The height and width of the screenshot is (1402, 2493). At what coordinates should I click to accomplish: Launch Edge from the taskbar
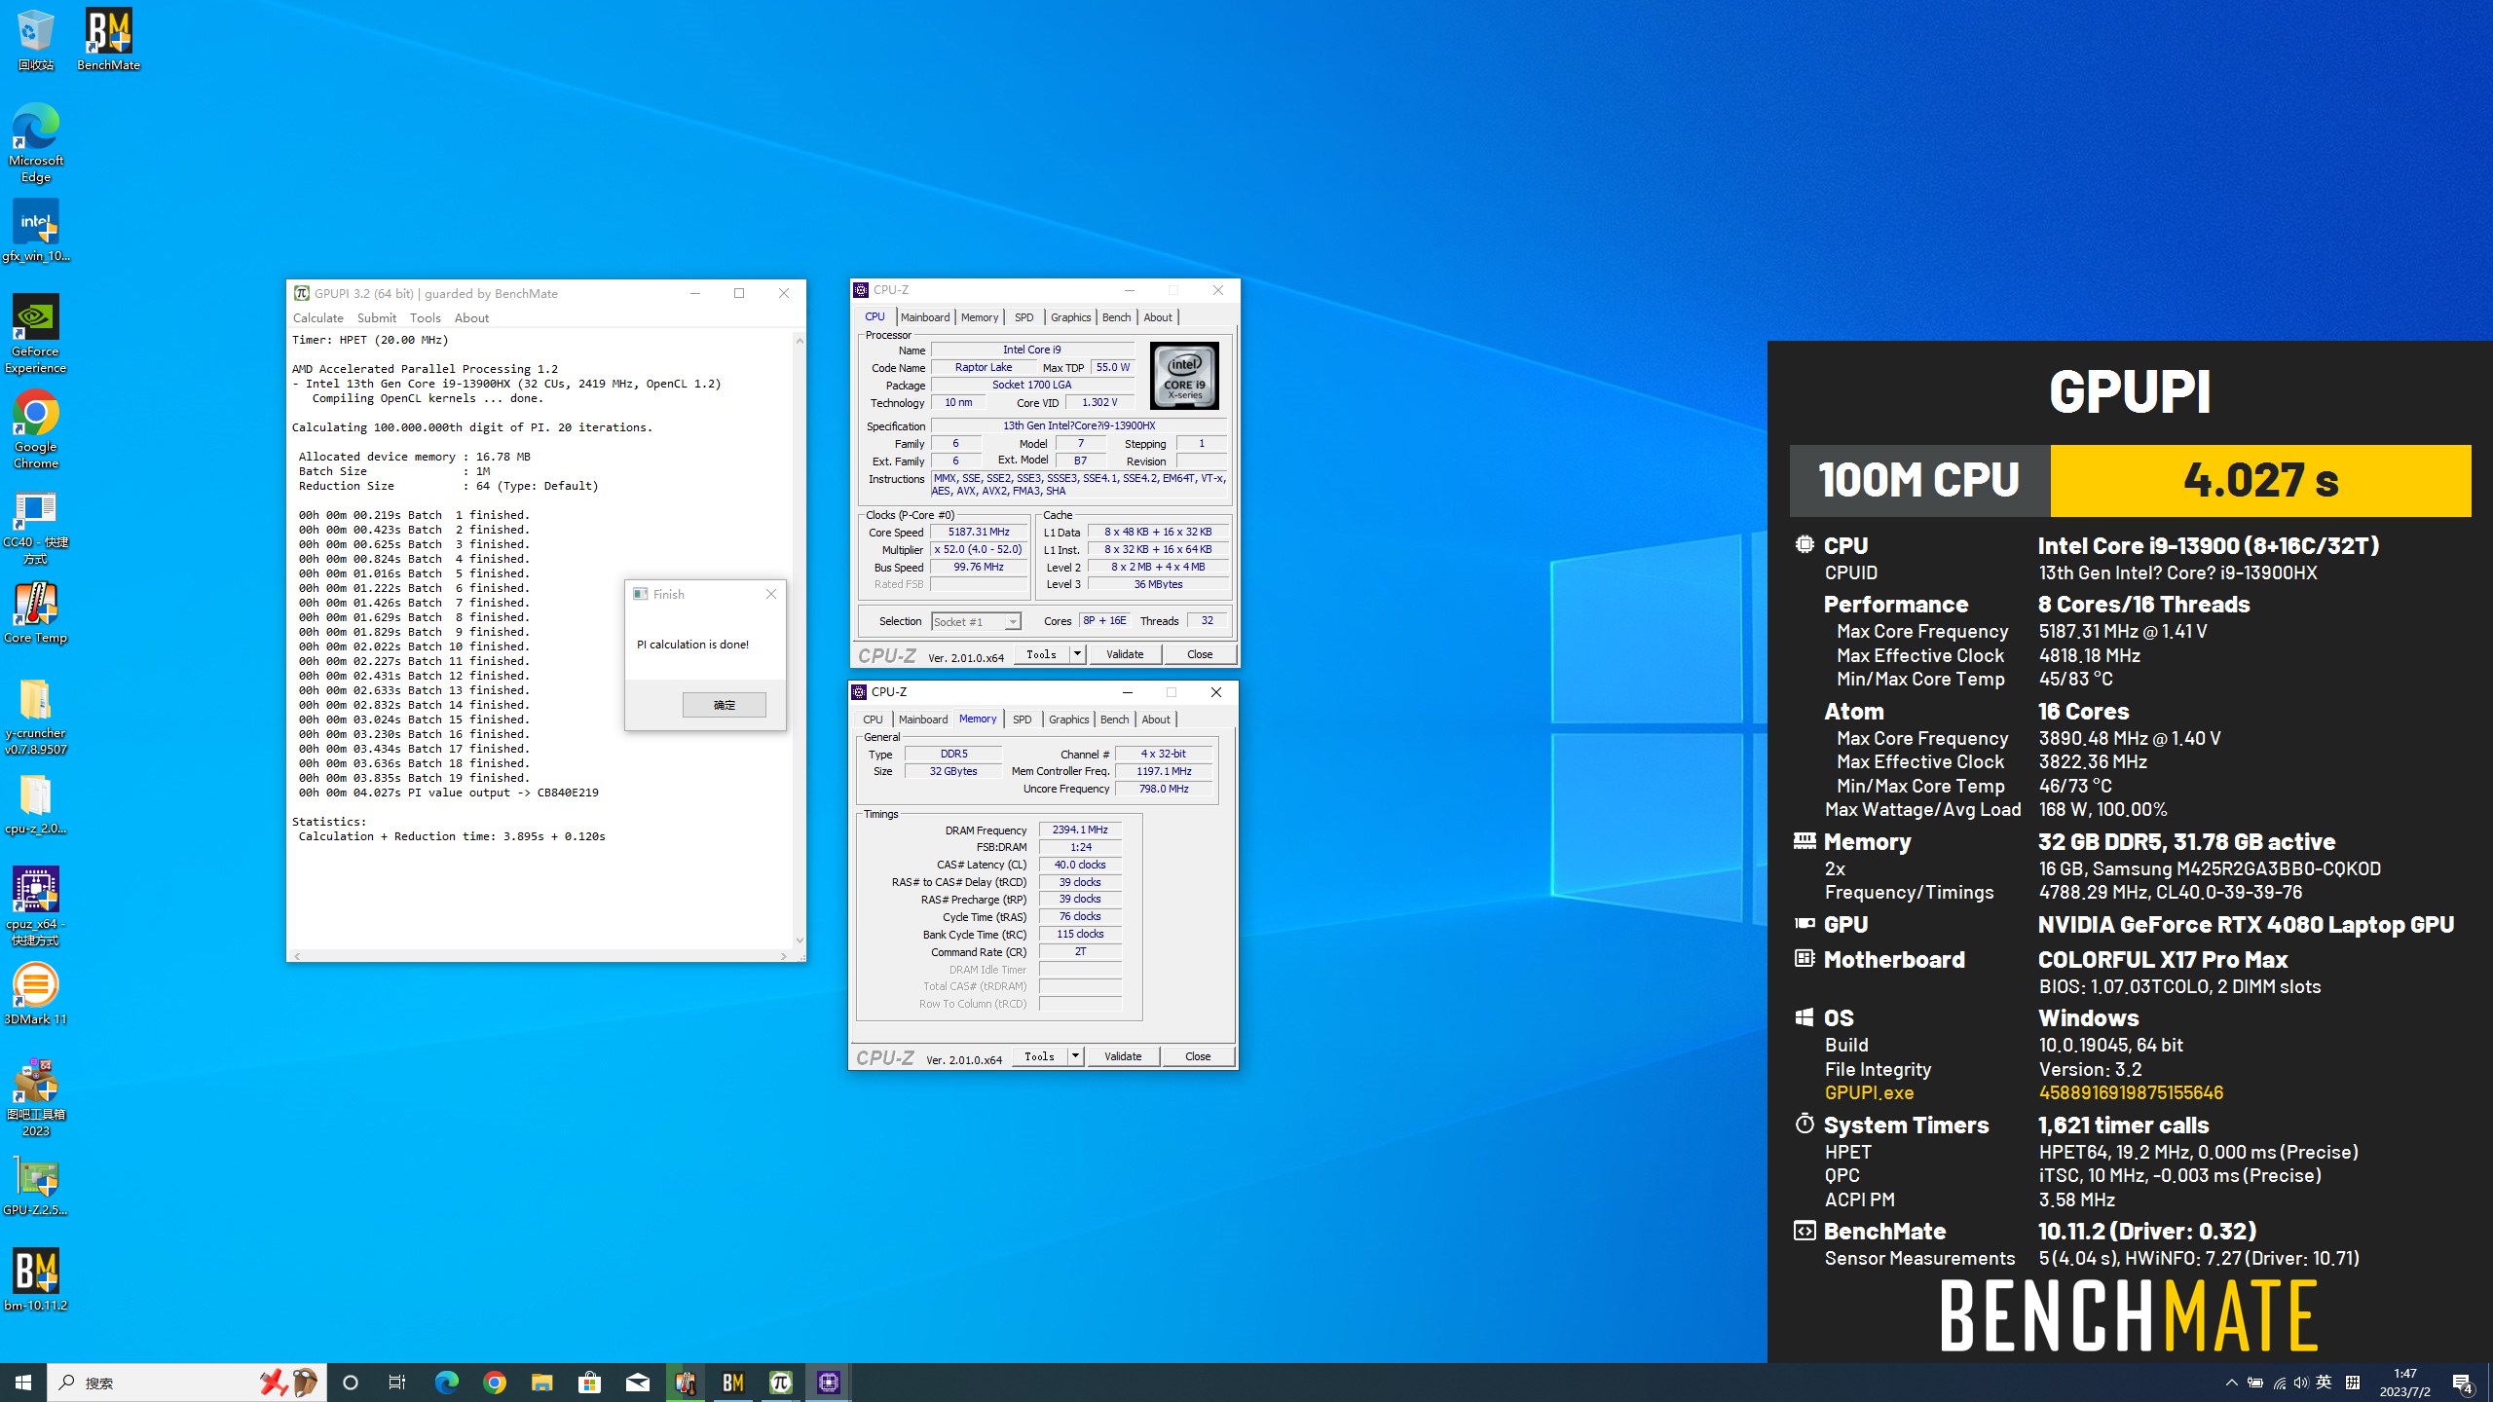(x=446, y=1383)
